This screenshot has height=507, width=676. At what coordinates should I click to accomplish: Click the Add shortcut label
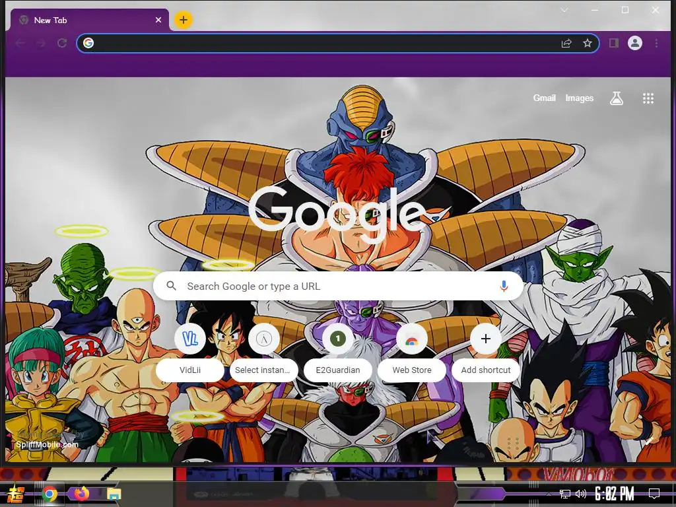click(x=486, y=370)
